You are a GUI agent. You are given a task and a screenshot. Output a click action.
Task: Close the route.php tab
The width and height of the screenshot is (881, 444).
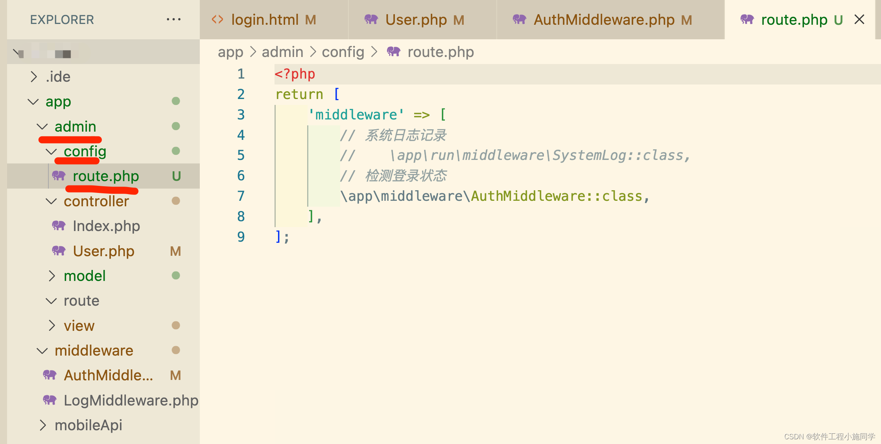tap(859, 19)
